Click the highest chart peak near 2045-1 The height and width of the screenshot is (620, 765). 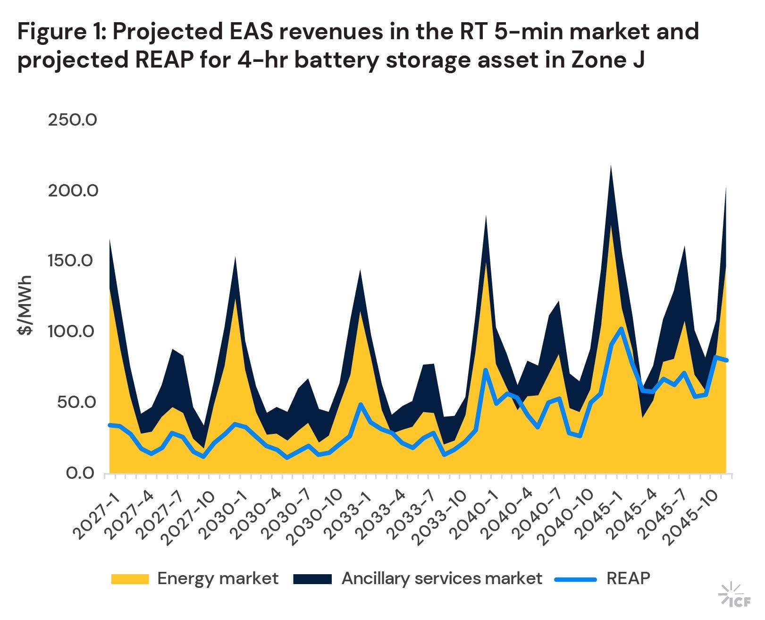[611, 167]
